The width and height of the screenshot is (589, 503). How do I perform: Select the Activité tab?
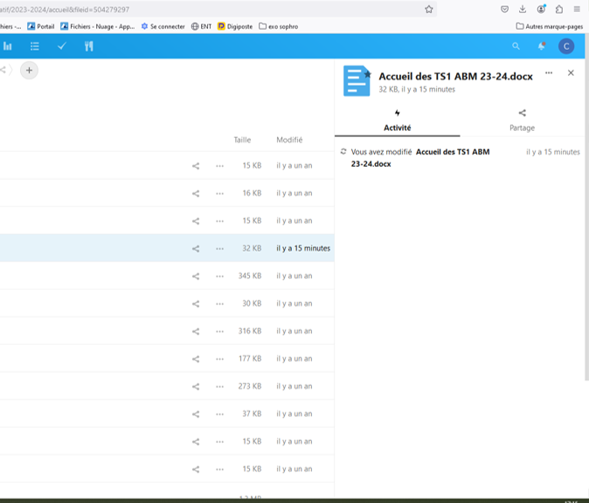coord(398,121)
